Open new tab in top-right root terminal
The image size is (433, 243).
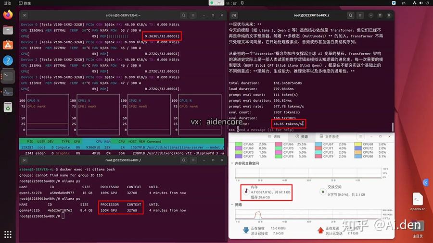click(234, 15)
